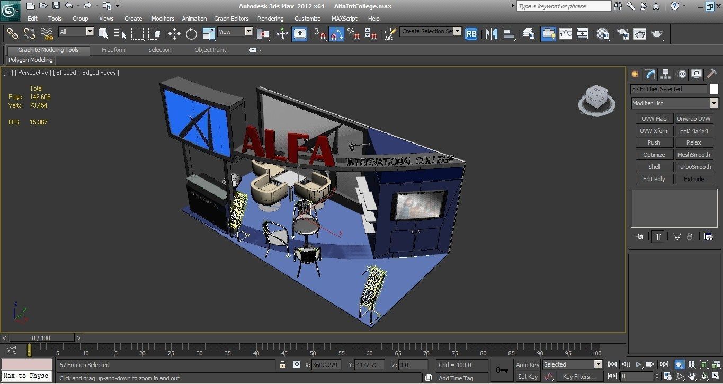
Task: Open Schematic View
Action: point(583,34)
